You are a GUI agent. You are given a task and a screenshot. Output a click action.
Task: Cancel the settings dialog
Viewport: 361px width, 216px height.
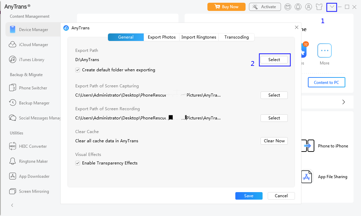[281, 196]
